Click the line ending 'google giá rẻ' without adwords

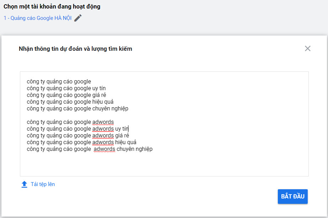66,95
